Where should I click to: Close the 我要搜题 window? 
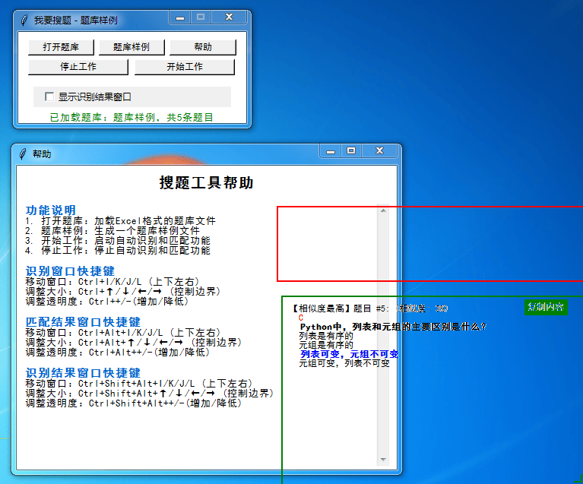pyautogui.click(x=229, y=17)
